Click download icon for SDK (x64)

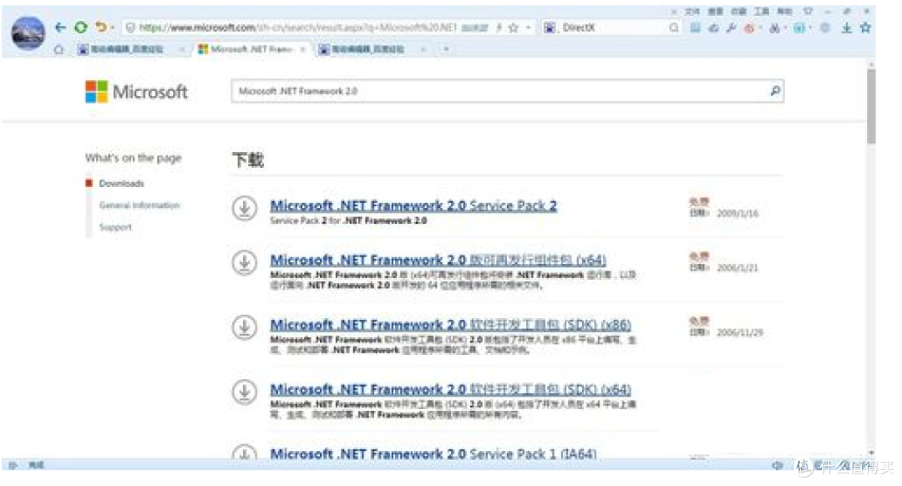(x=245, y=392)
